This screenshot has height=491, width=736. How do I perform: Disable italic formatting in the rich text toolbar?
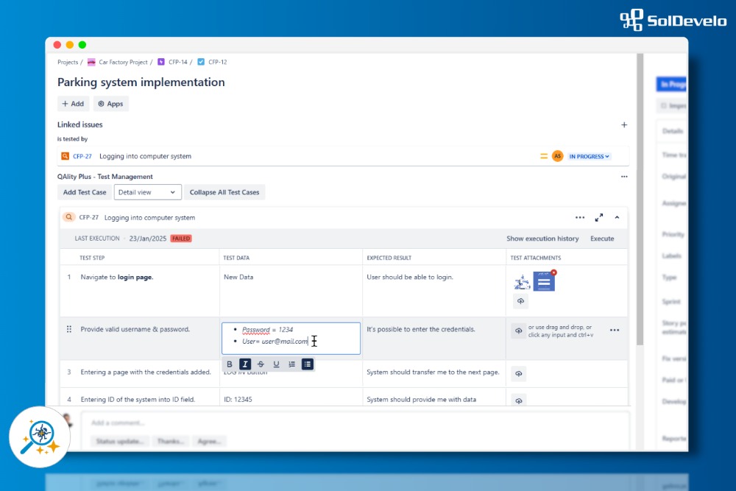(245, 364)
